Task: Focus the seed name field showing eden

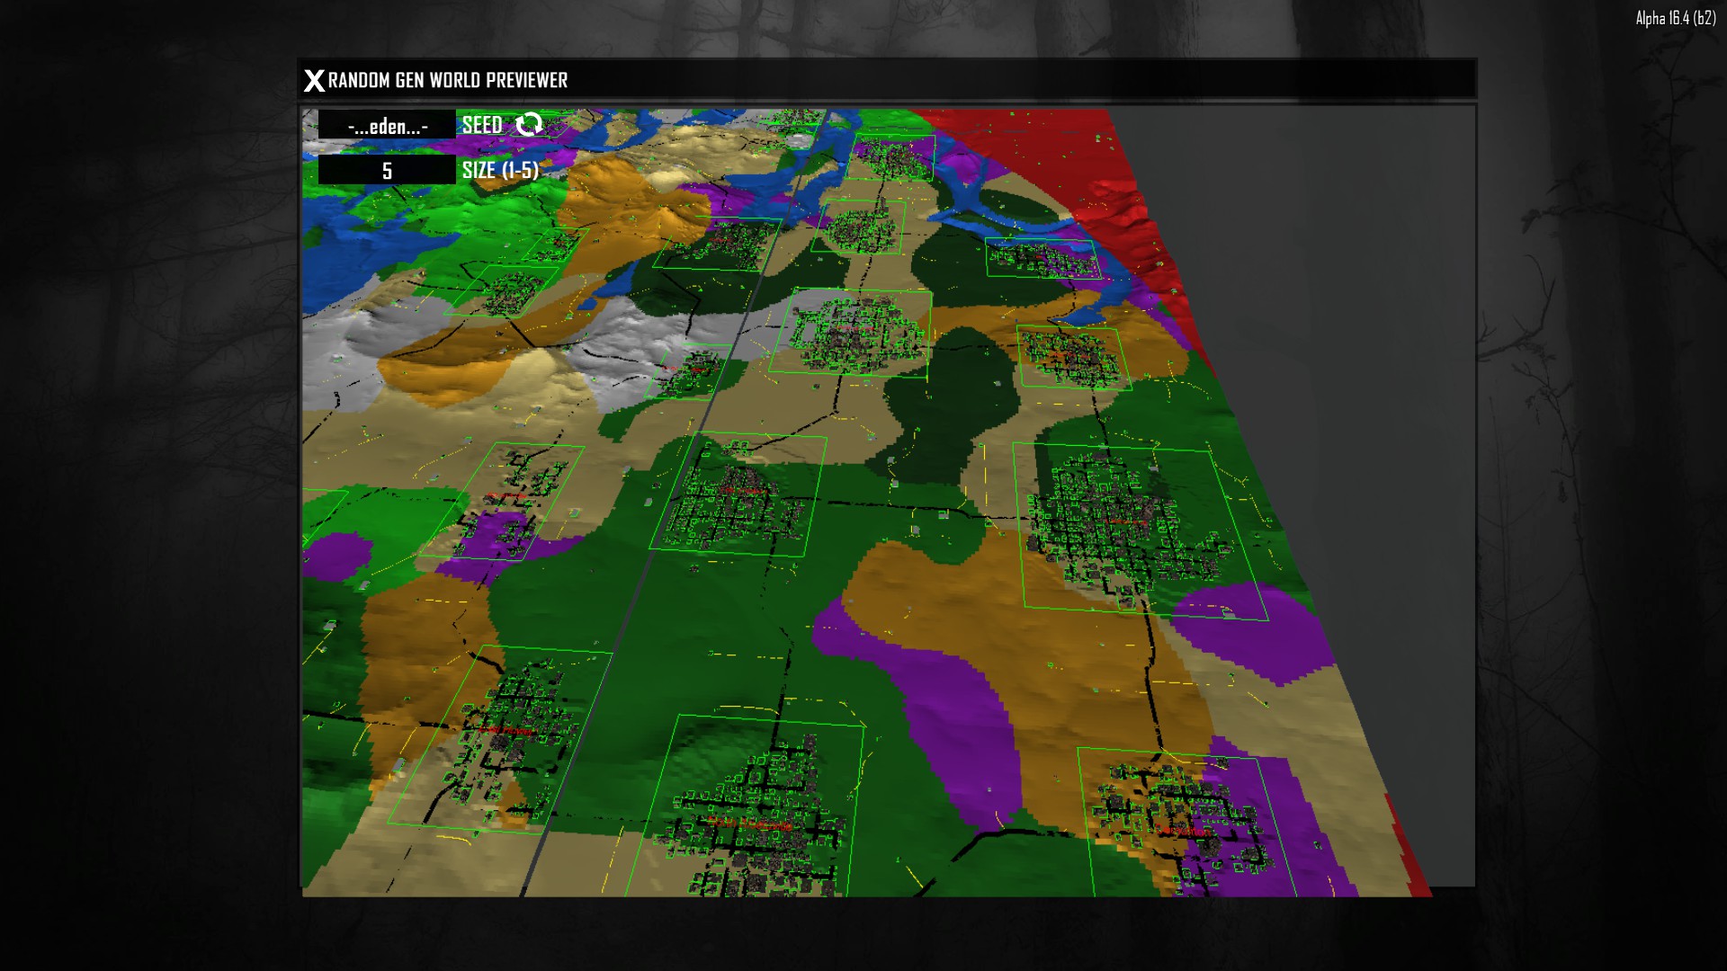Action: [387, 126]
